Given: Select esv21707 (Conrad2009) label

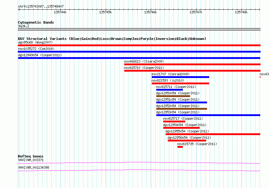Looking at the screenshot, I should click(x=170, y=74).
